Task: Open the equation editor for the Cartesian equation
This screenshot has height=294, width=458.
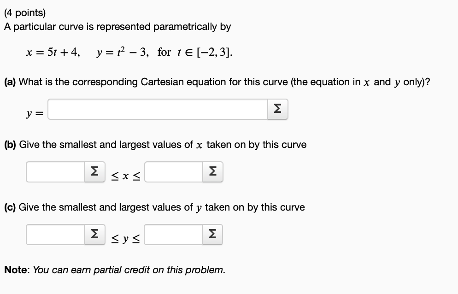Action: (x=278, y=109)
